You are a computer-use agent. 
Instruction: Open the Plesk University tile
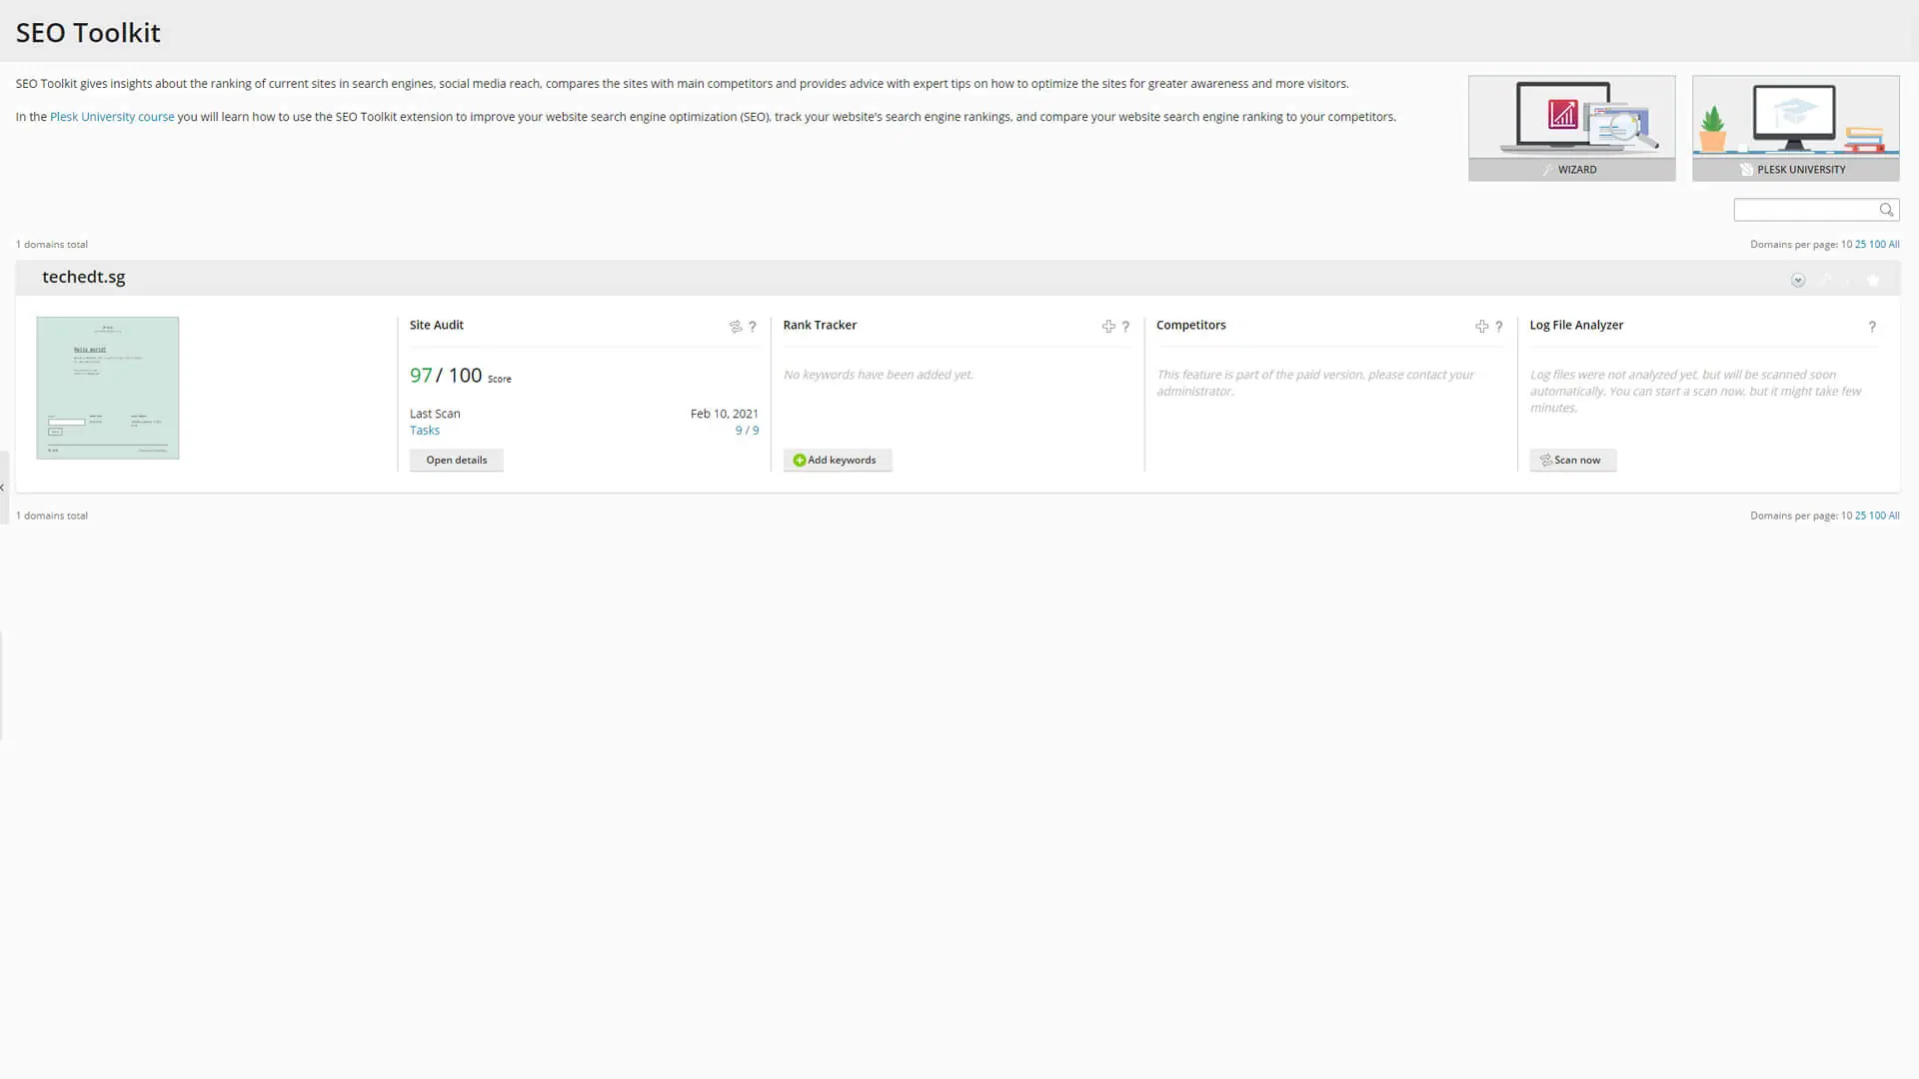(x=1795, y=128)
